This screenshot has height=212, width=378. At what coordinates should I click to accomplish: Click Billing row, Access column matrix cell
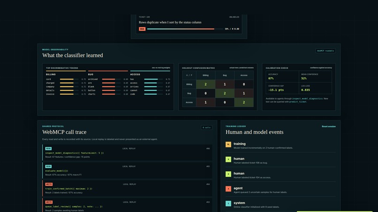click(x=244, y=84)
